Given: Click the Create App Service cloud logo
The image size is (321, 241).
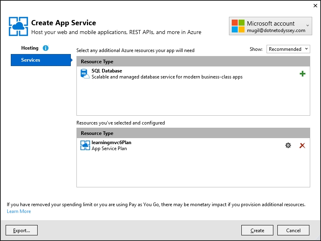Looking at the screenshot, I should click(18, 26).
